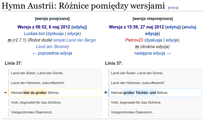Click the minus marker of removed line

(x=5, y=93)
